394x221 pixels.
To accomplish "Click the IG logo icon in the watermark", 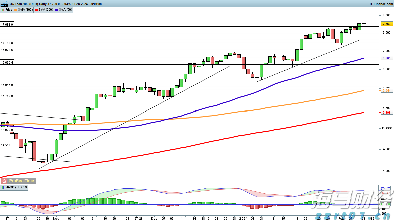I will (x=4, y=181).
